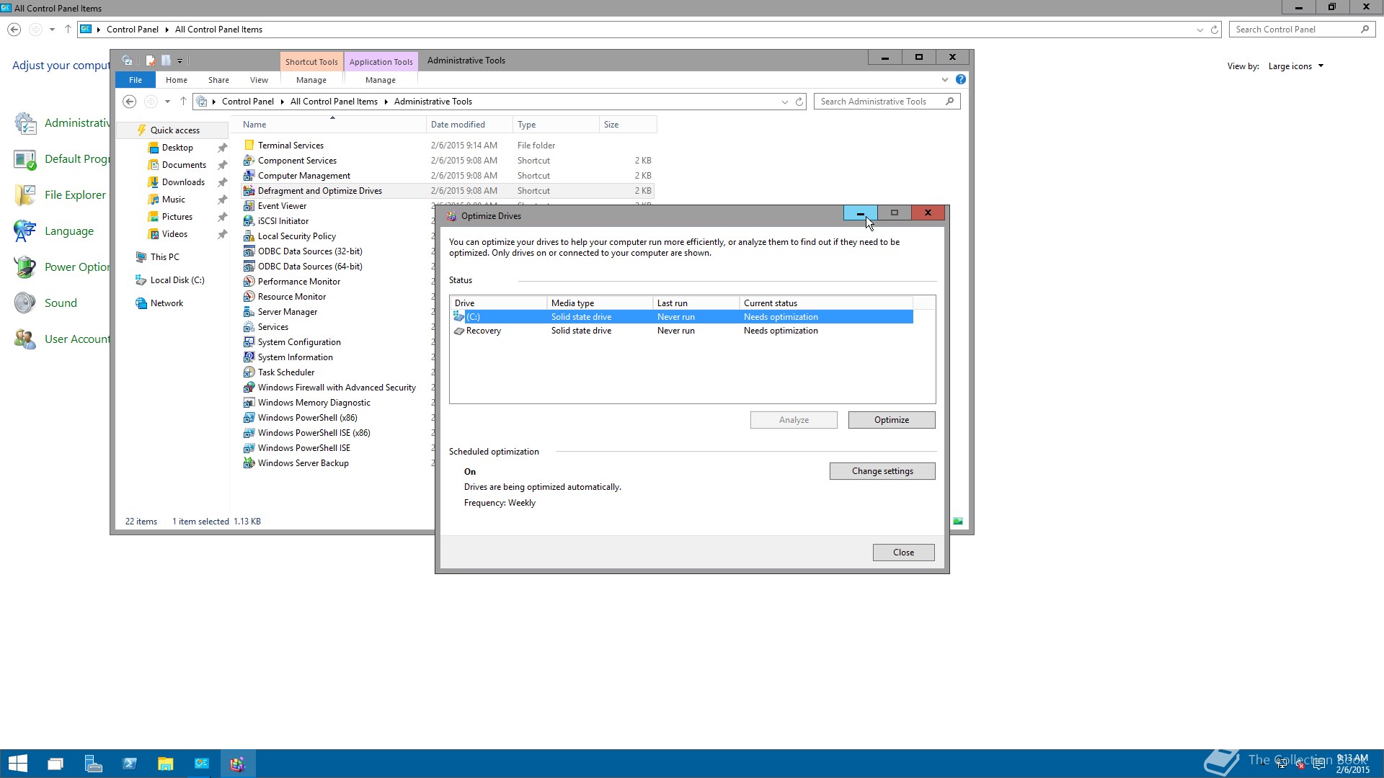Expand the ribbon with the chevron

945,79
